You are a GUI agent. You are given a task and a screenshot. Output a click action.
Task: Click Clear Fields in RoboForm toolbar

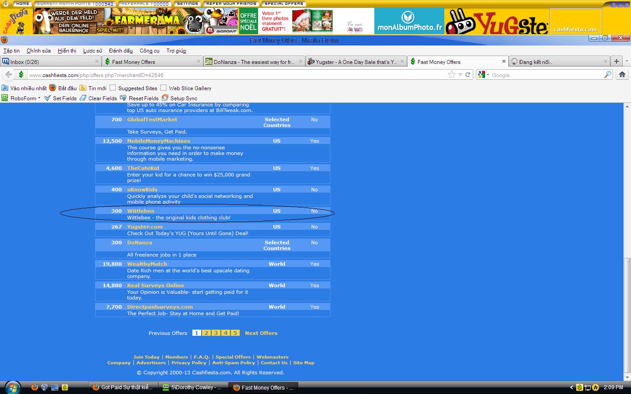coord(98,98)
